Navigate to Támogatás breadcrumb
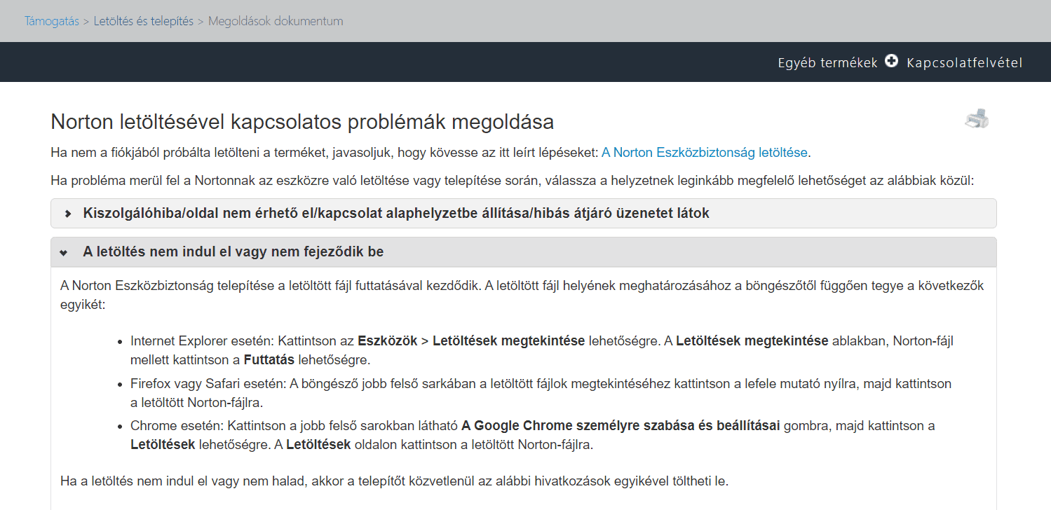 [x=51, y=21]
